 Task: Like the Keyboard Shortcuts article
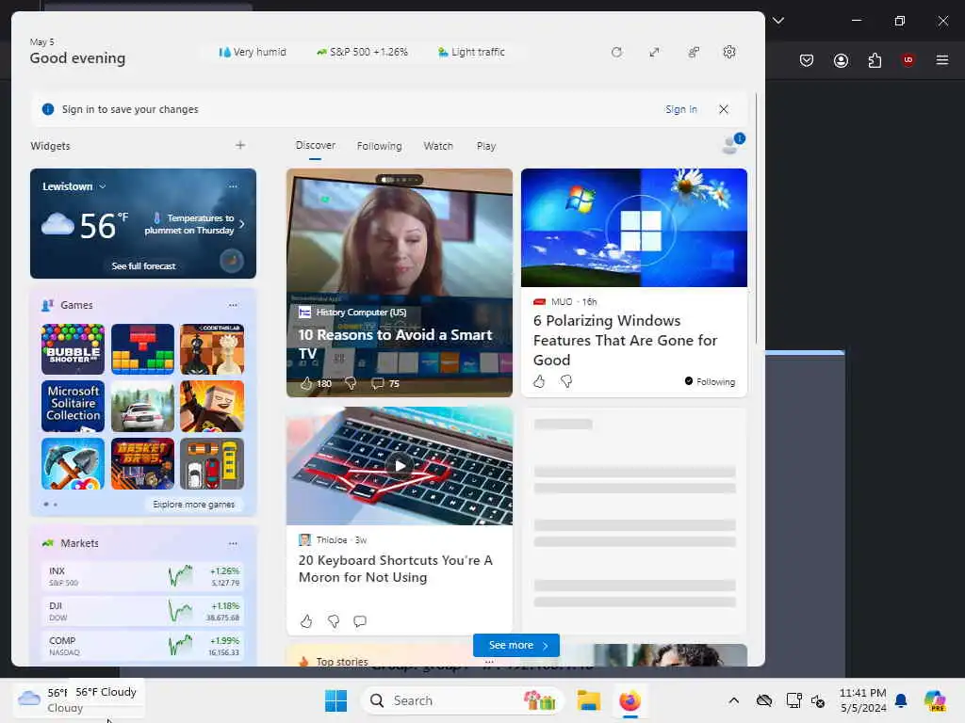click(x=306, y=621)
